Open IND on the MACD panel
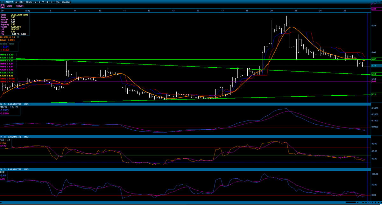This screenshot has width=382, height=205. click(26, 104)
